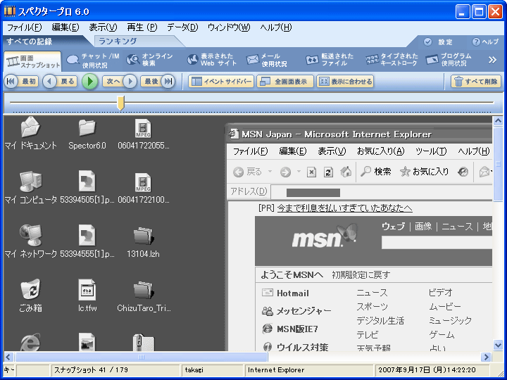Open the プログラム使用状況 category
The image size is (507, 380).
point(449,60)
